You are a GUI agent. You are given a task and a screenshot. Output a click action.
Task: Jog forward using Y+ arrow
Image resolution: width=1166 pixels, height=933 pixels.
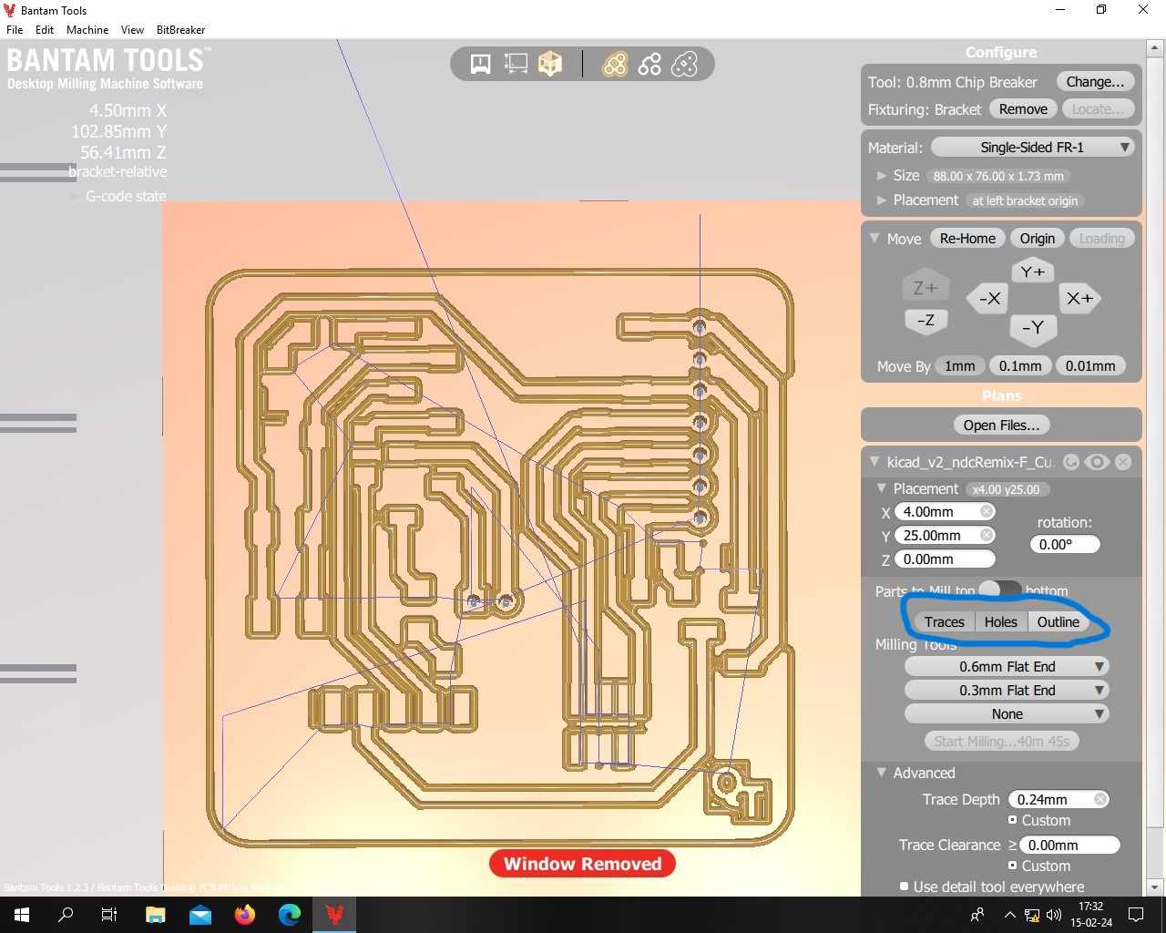1033,272
